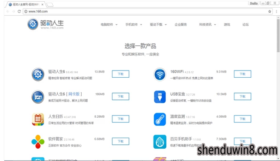Click the 驱动人生6 product title

coord(57,71)
